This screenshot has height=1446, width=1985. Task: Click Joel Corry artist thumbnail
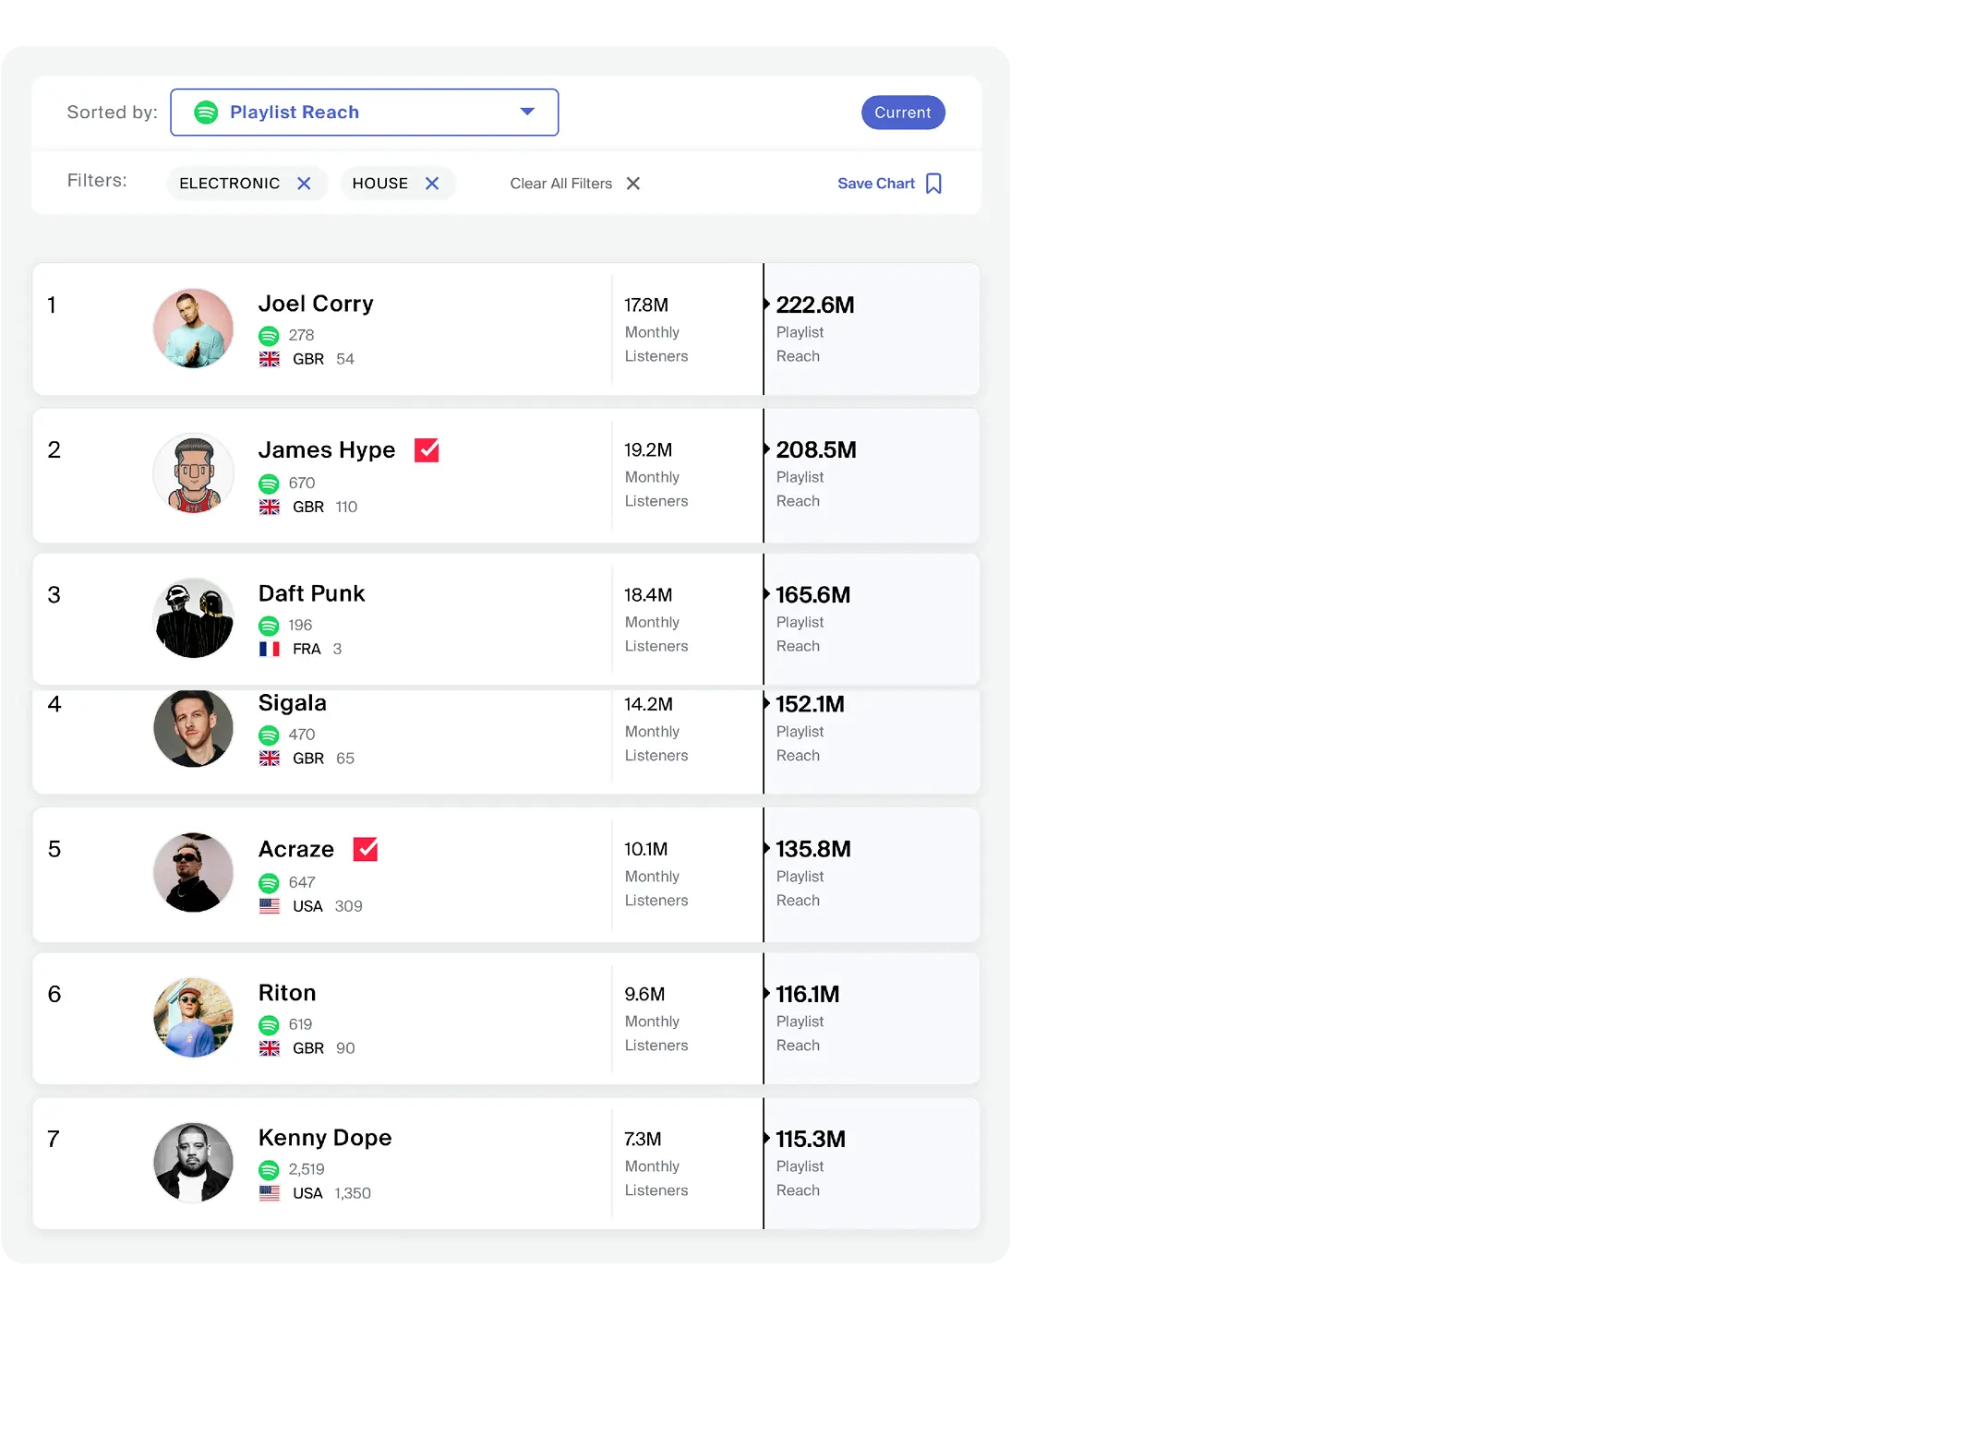191,328
